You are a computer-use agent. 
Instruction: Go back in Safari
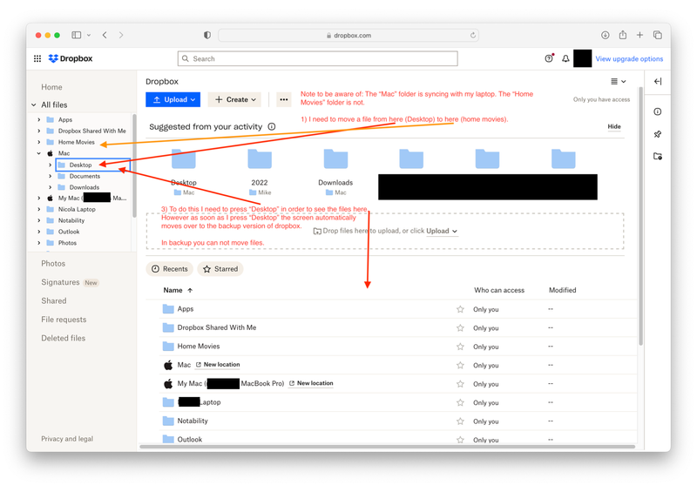pyautogui.click(x=105, y=35)
